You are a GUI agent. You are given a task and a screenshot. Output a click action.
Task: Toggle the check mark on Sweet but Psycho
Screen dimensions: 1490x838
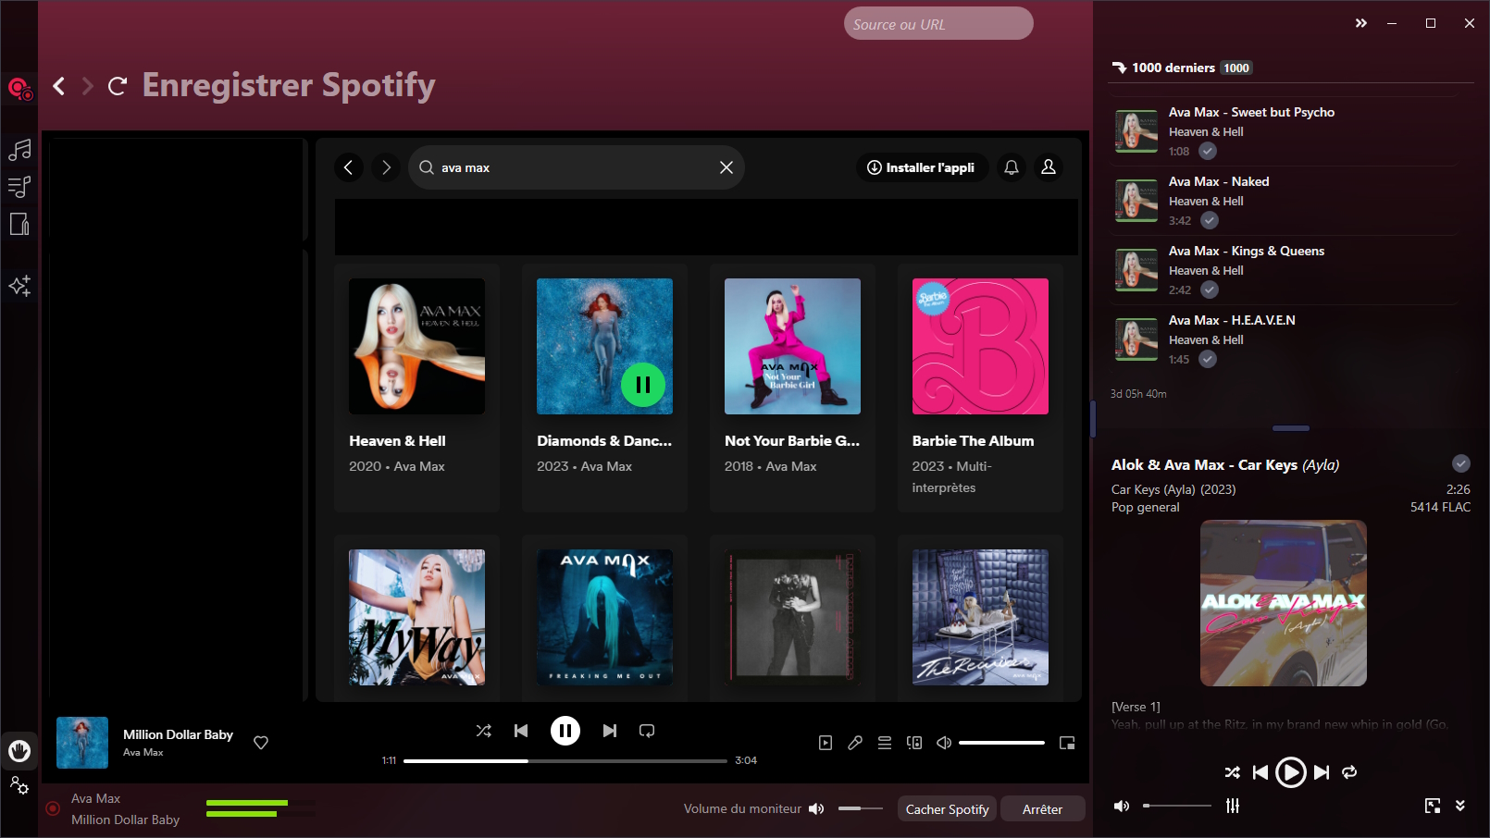1208,151
